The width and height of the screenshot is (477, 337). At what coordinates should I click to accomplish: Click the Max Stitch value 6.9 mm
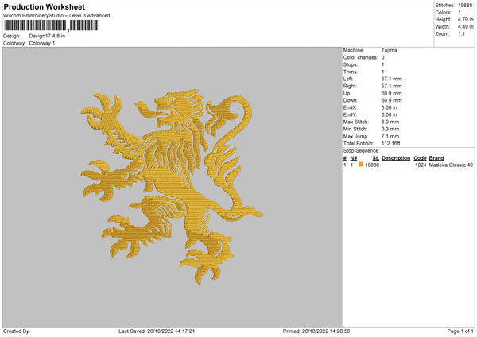click(x=390, y=122)
